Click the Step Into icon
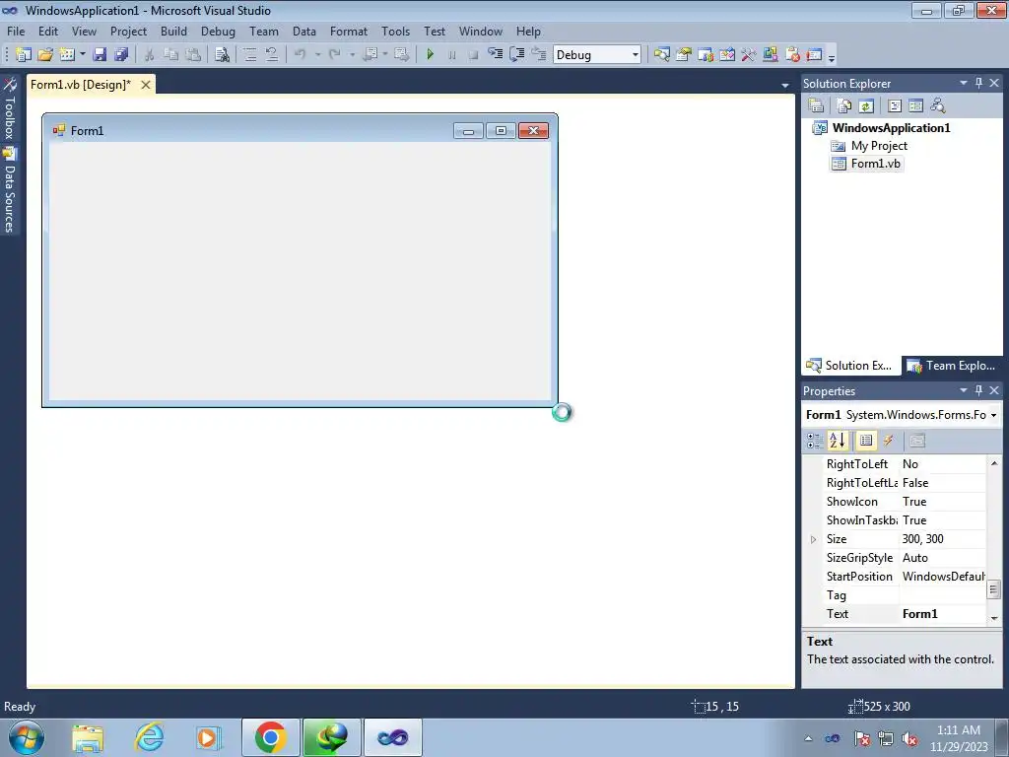This screenshot has width=1009, height=757. click(495, 55)
